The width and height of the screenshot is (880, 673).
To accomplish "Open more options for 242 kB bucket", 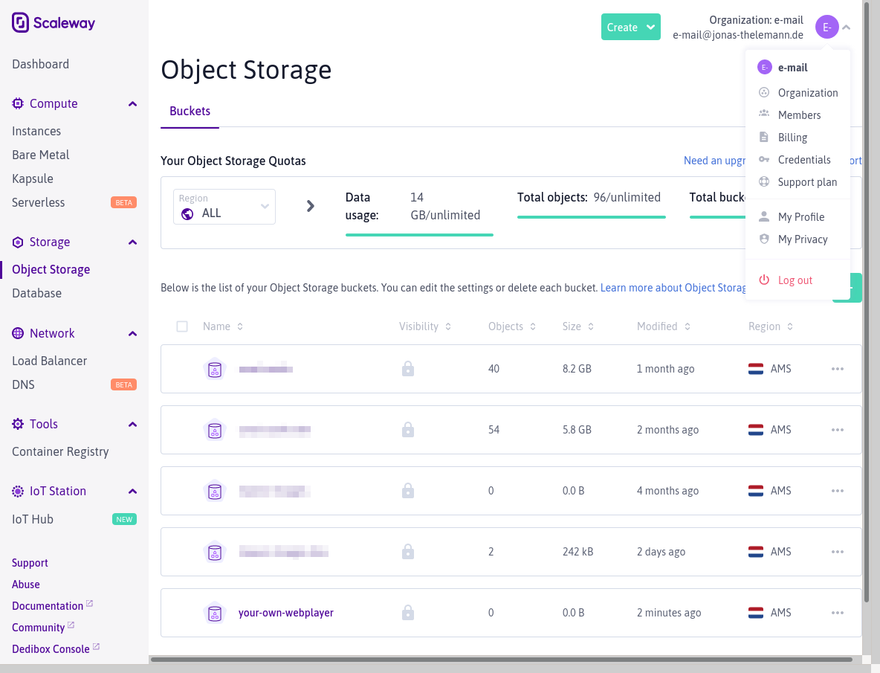I will click(838, 552).
